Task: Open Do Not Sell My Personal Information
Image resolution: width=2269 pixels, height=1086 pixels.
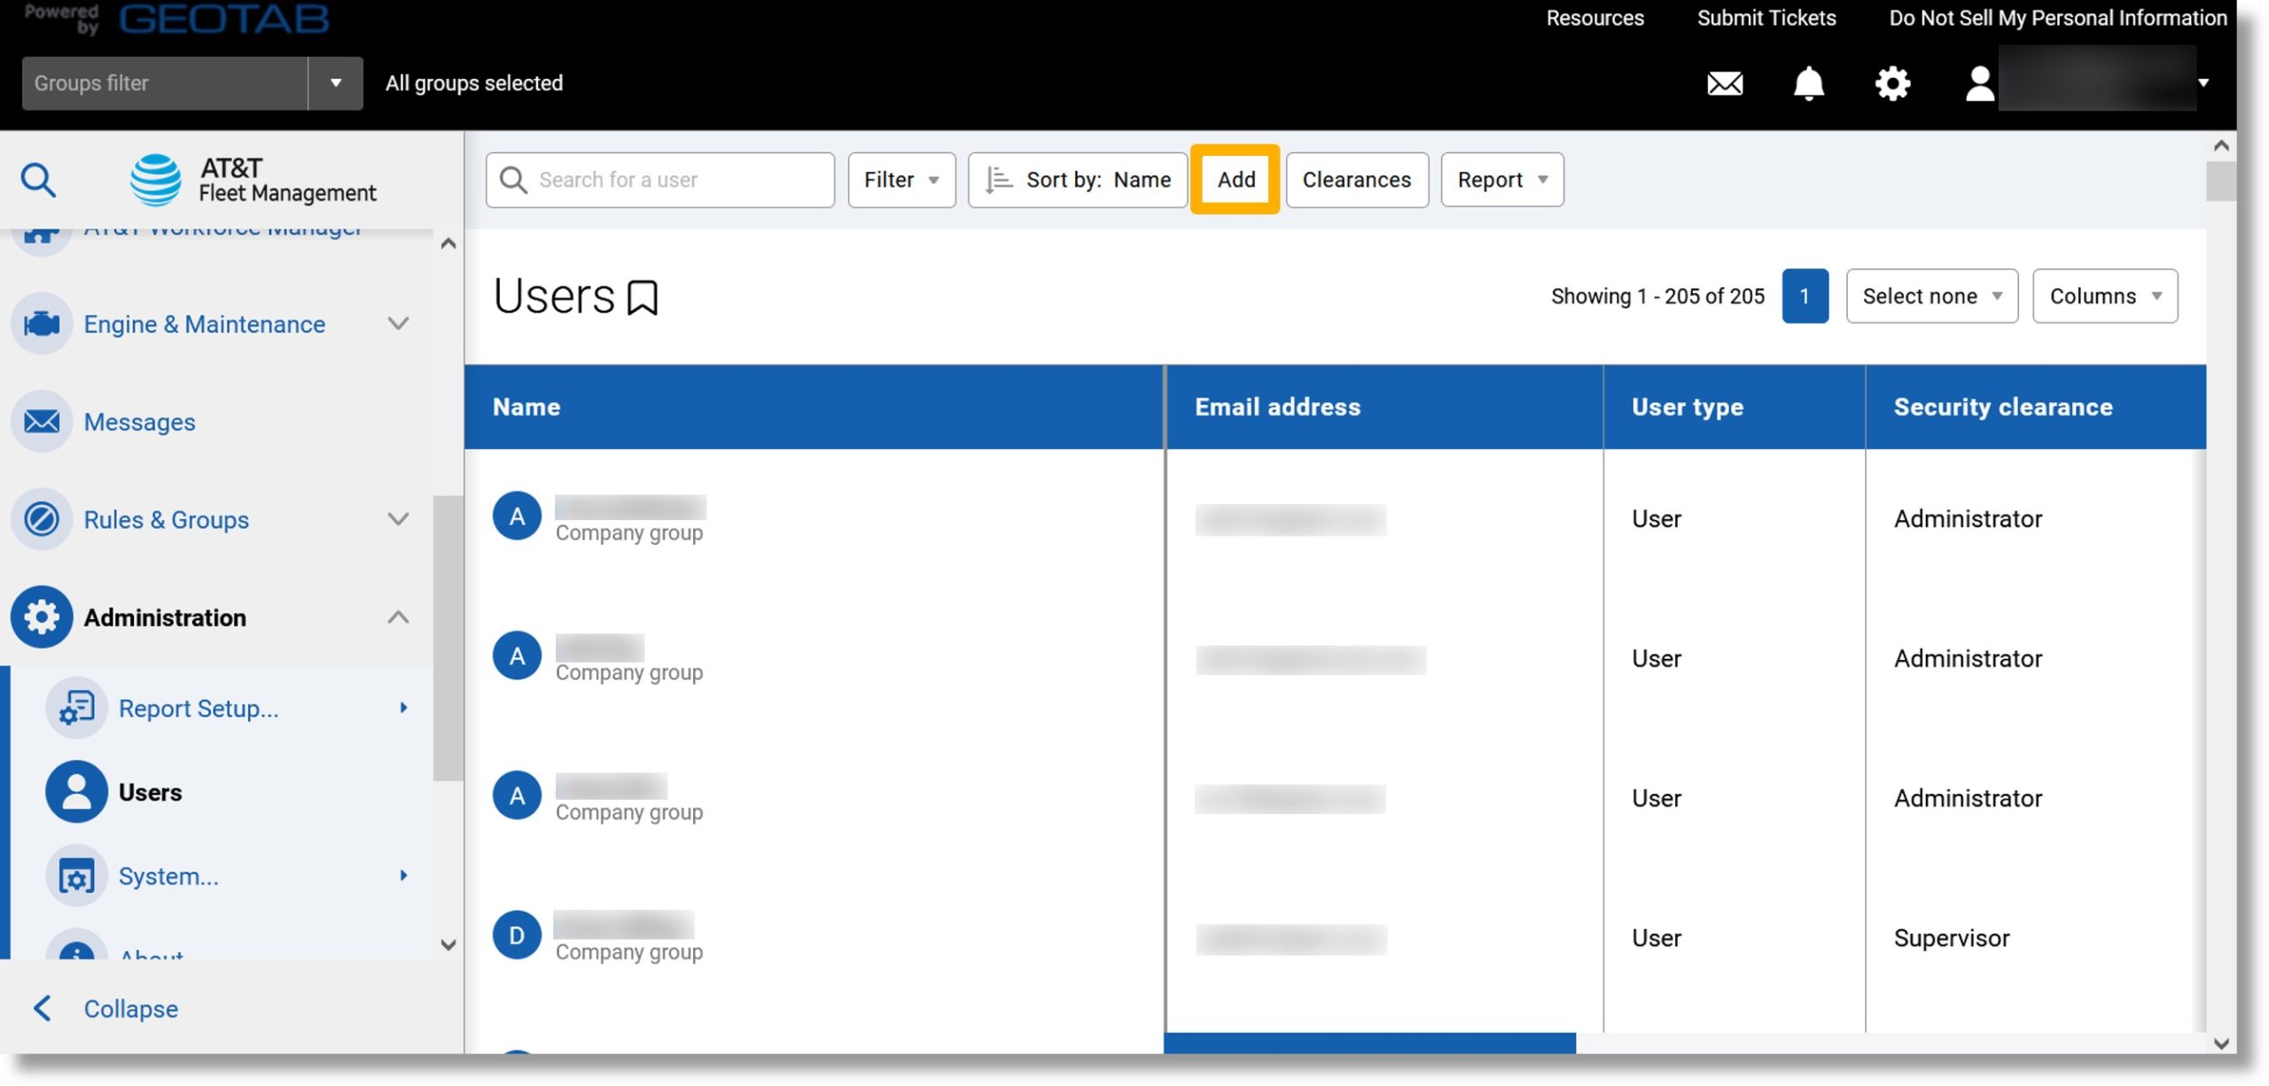Action: coord(2058,18)
